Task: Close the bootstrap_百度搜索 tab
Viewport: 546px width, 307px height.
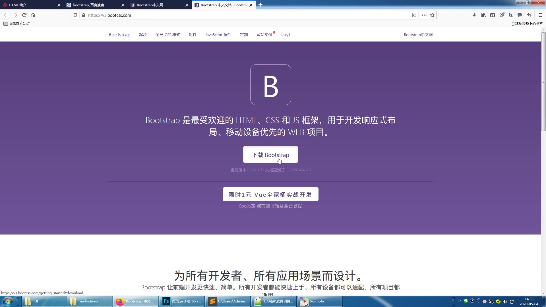Action: [x=123, y=5]
